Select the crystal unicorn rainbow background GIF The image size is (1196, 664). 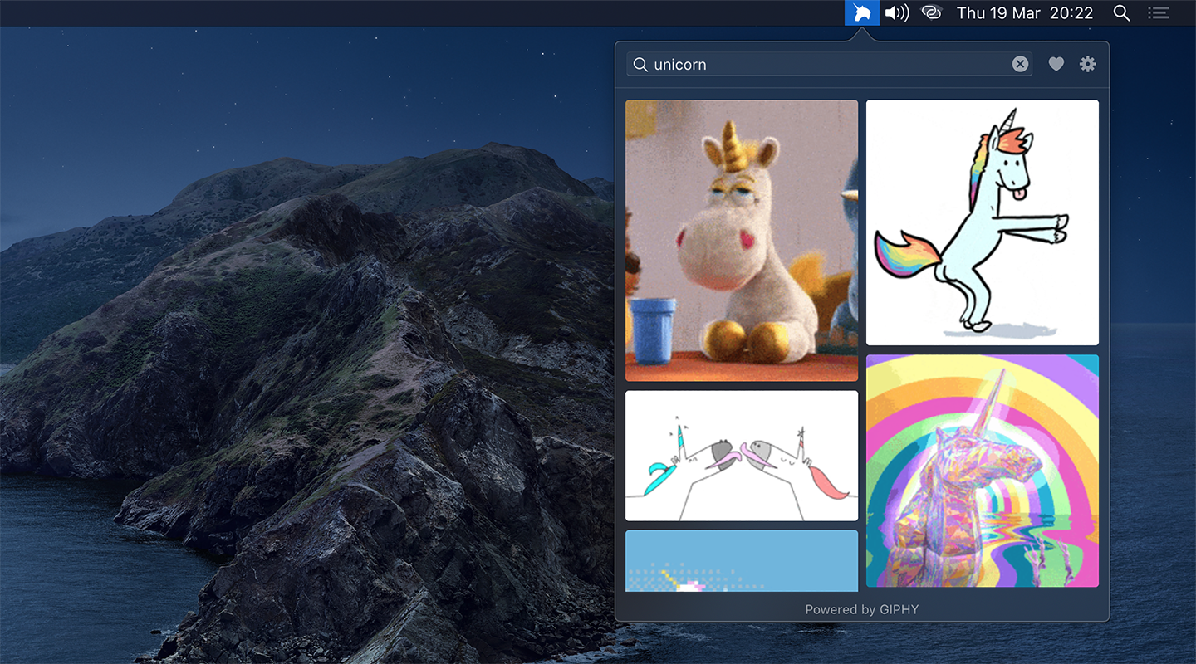click(983, 471)
